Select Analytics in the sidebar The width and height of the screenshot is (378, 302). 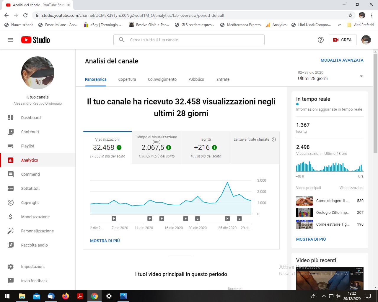click(38, 160)
